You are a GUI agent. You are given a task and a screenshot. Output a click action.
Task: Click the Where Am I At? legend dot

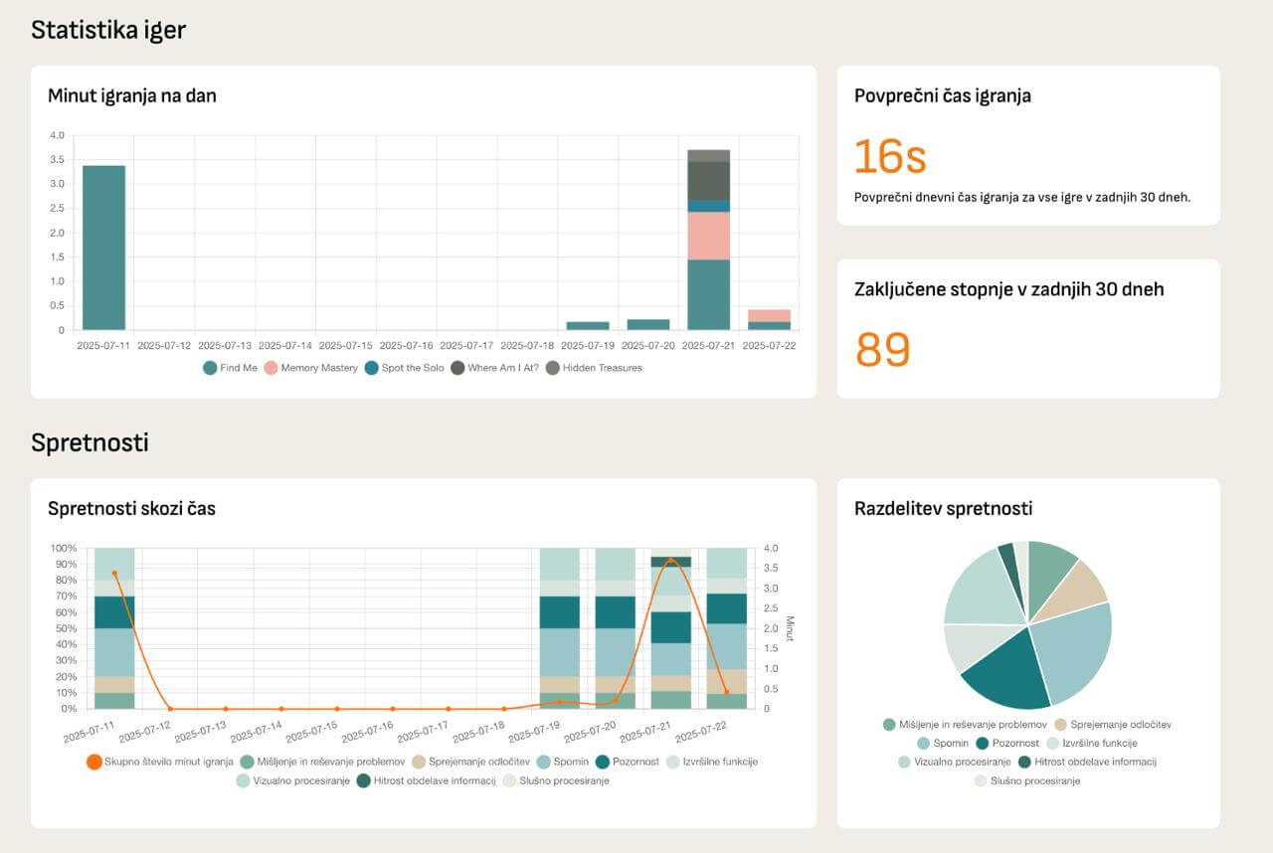click(x=456, y=368)
